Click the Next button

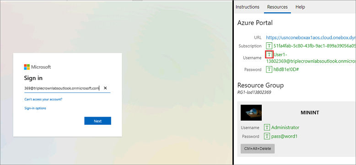[x=97, y=121]
